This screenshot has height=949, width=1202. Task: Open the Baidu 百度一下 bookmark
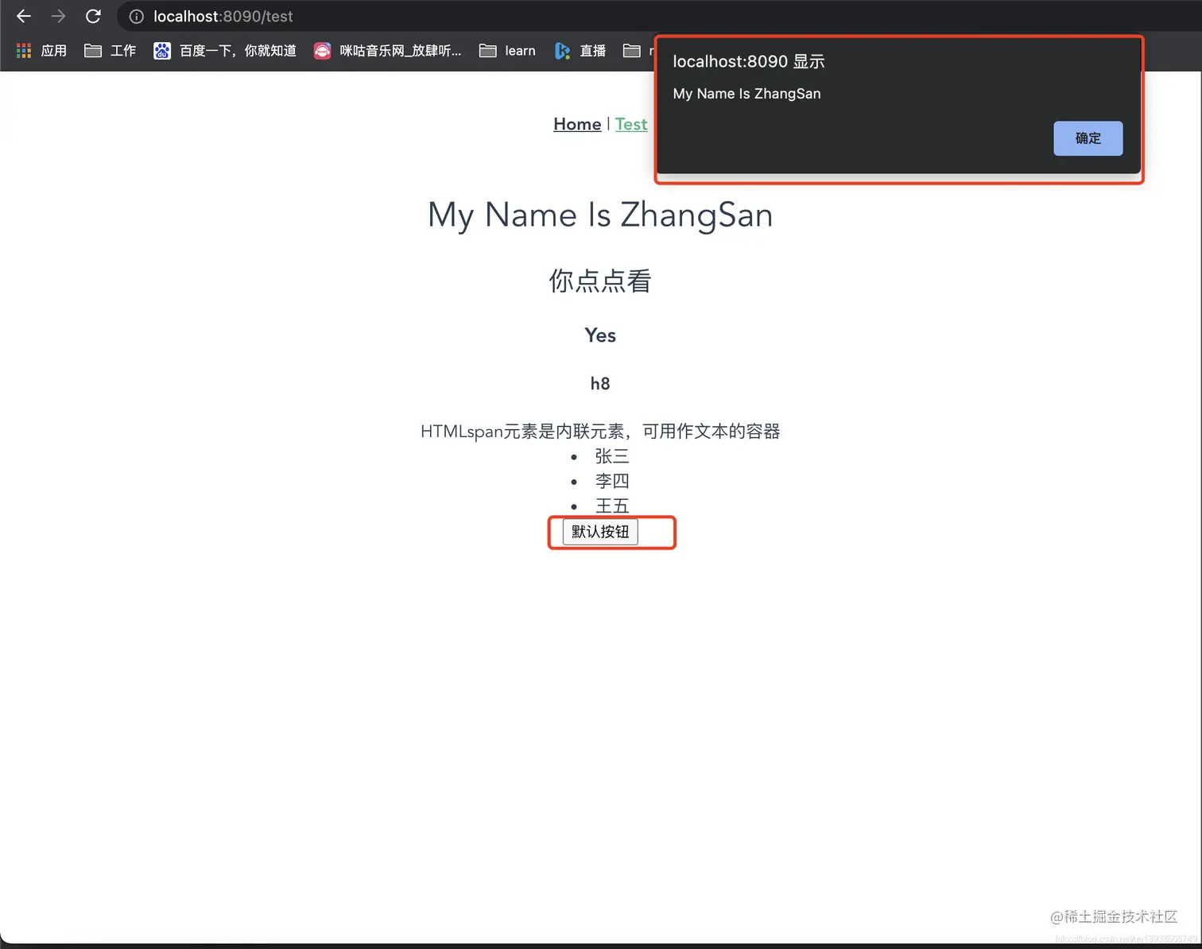click(x=225, y=50)
